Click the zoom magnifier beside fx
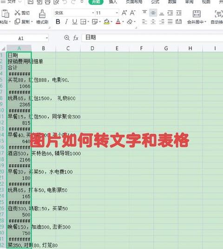This screenshot has height=249, width=223. [x=67, y=38]
